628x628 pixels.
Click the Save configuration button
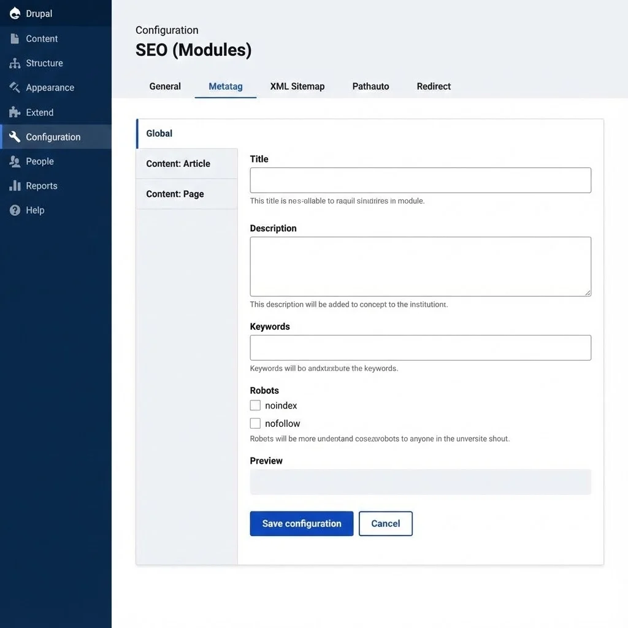tap(301, 523)
